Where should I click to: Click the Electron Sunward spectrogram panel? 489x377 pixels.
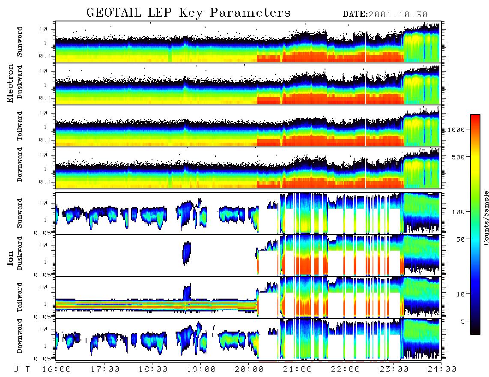pos(248,42)
